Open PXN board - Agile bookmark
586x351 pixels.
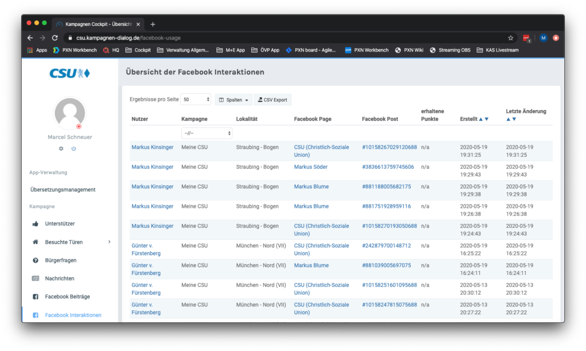[311, 50]
